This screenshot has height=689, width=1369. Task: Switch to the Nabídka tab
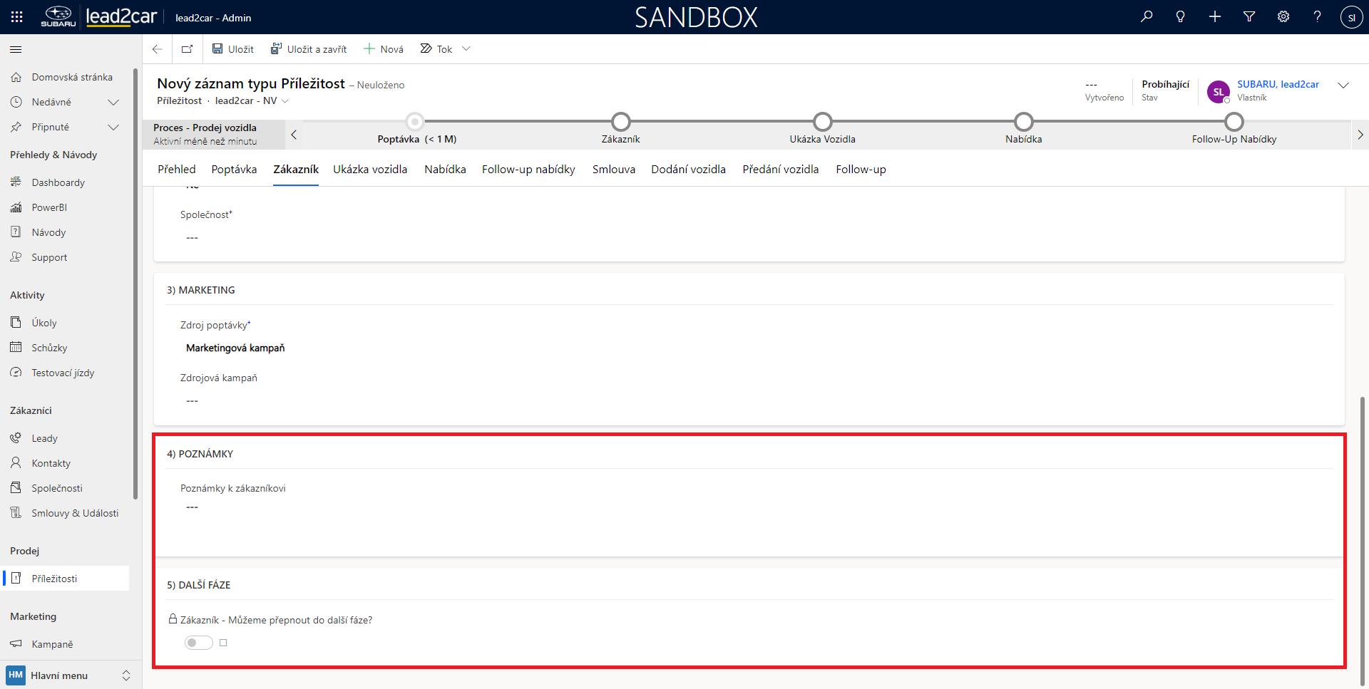click(x=445, y=170)
